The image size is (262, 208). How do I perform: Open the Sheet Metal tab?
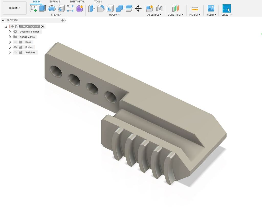77,2
